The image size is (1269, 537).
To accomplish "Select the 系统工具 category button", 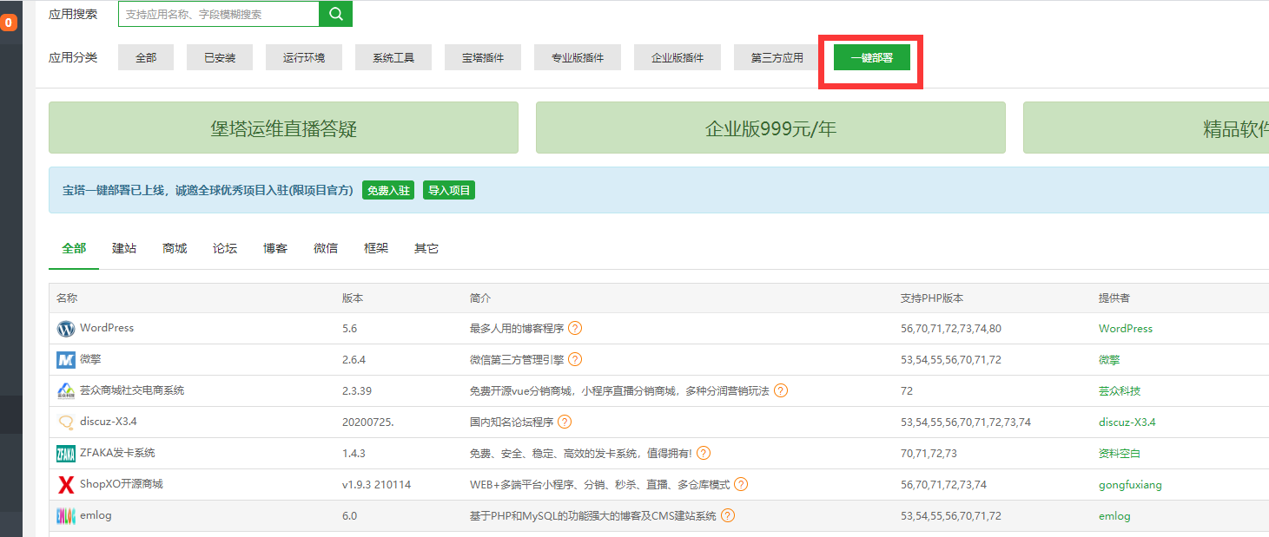I will pos(393,58).
